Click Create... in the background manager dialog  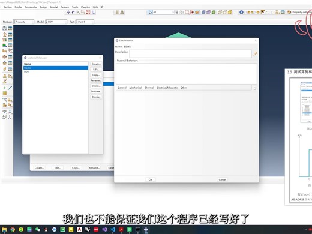tap(39, 168)
